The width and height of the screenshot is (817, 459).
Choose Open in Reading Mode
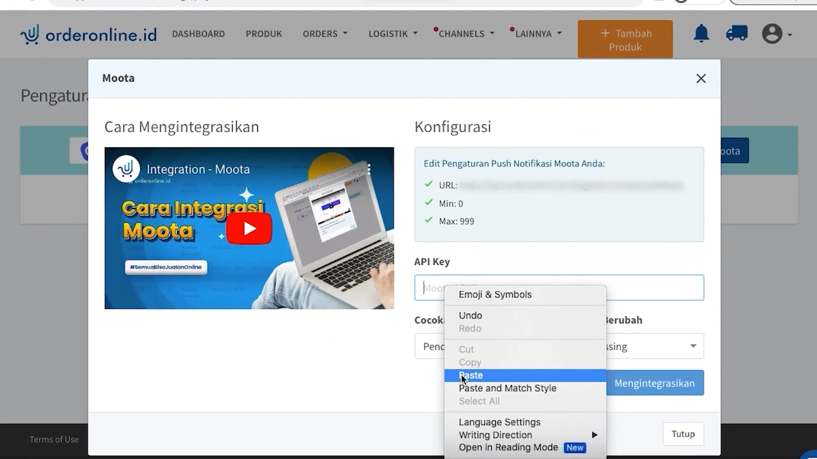coord(525,447)
